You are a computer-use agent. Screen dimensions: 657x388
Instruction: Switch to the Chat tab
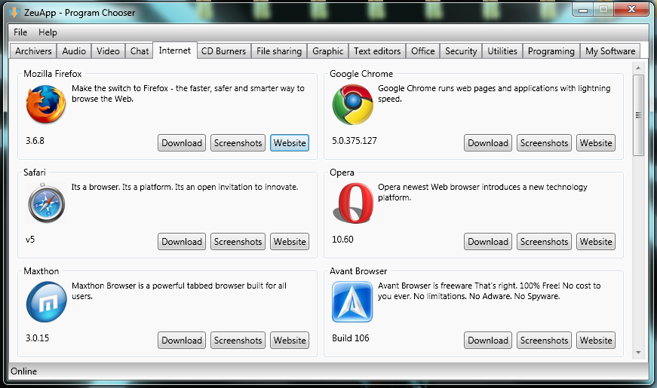(x=140, y=51)
